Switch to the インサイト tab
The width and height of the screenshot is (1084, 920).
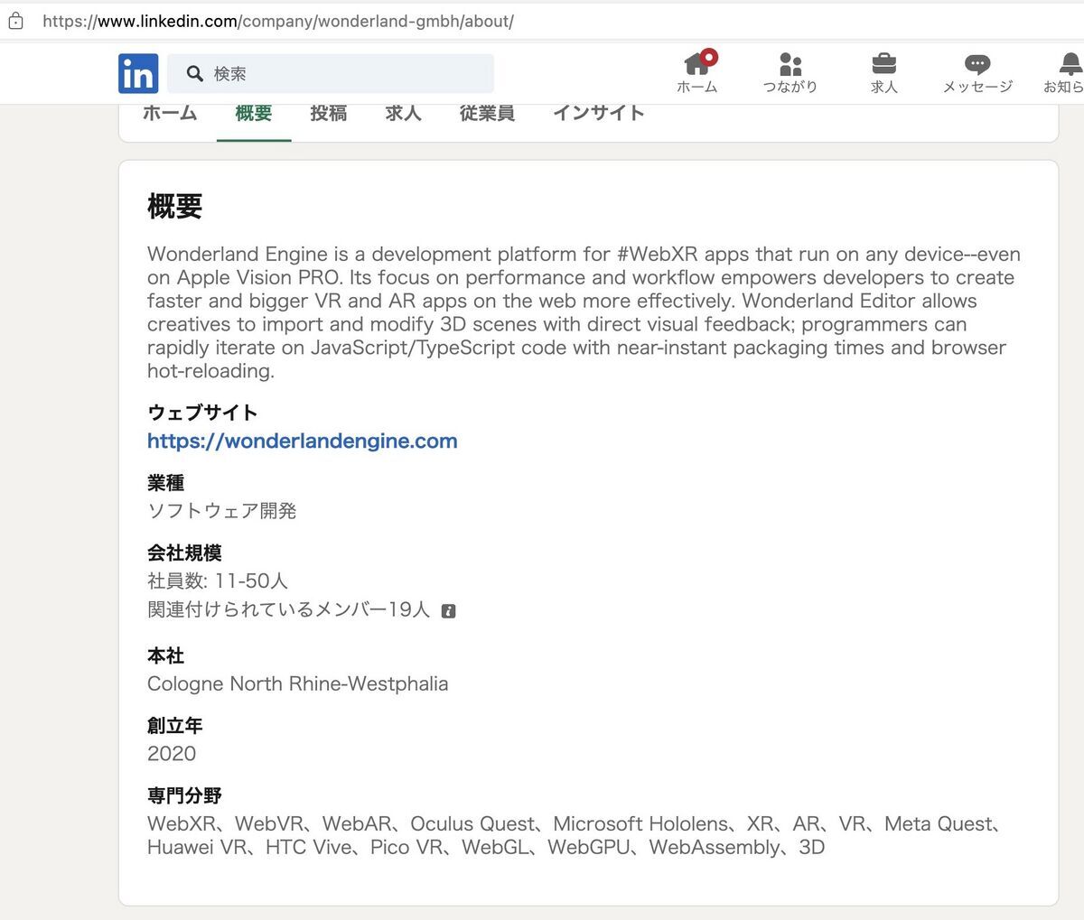click(x=598, y=113)
